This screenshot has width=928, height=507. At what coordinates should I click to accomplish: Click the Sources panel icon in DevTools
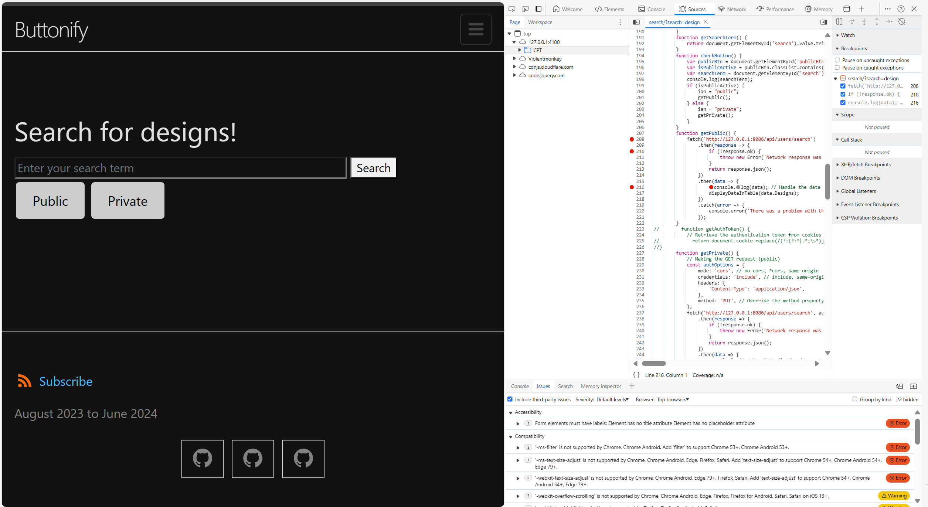[683, 9]
